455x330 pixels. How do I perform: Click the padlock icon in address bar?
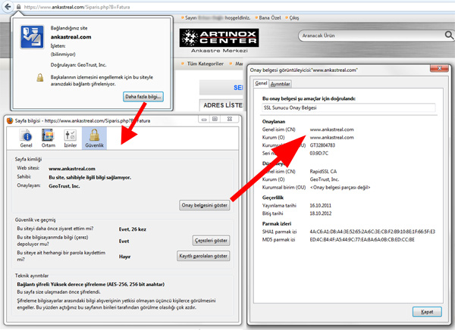[18, 7]
